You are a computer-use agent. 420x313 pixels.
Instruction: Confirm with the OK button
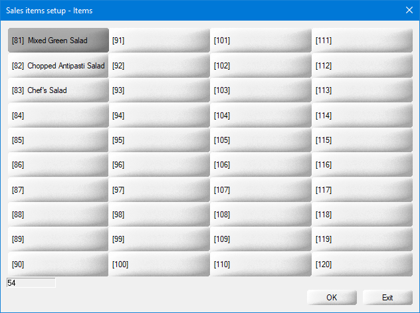pos(332,297)
